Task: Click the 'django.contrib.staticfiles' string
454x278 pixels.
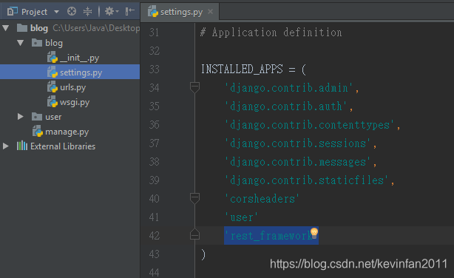Action: [306, 180]
